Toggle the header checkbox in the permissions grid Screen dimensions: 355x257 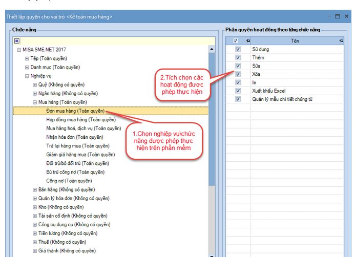click(x=235, y=41)
